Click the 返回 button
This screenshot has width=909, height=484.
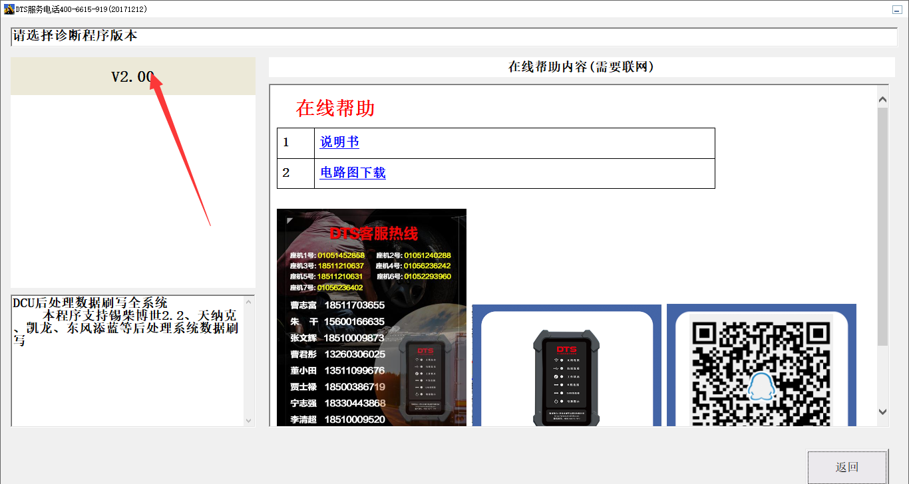click(x=847, y=467)
